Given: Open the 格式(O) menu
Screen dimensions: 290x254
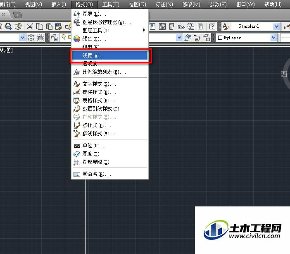Looking at the screenshot, I should click(x=84, y=4).
